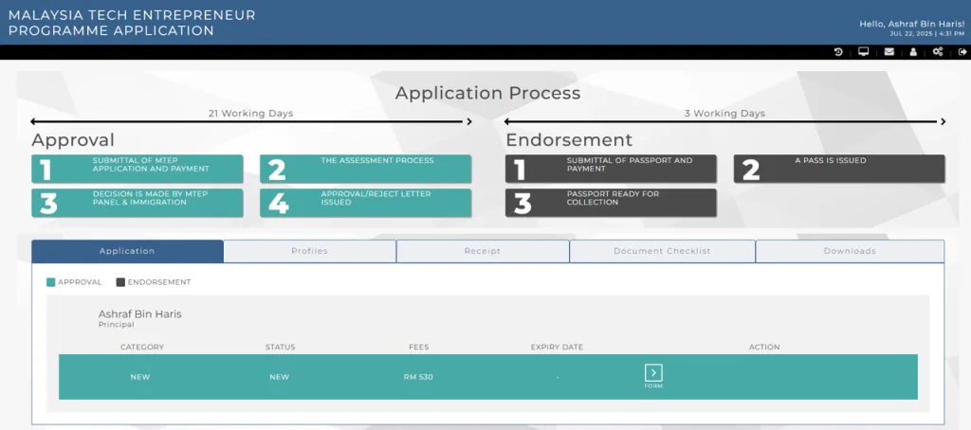Open the Document Checklist tab
The width and height of the screenshot is (971, 430).
pos(662,251)
